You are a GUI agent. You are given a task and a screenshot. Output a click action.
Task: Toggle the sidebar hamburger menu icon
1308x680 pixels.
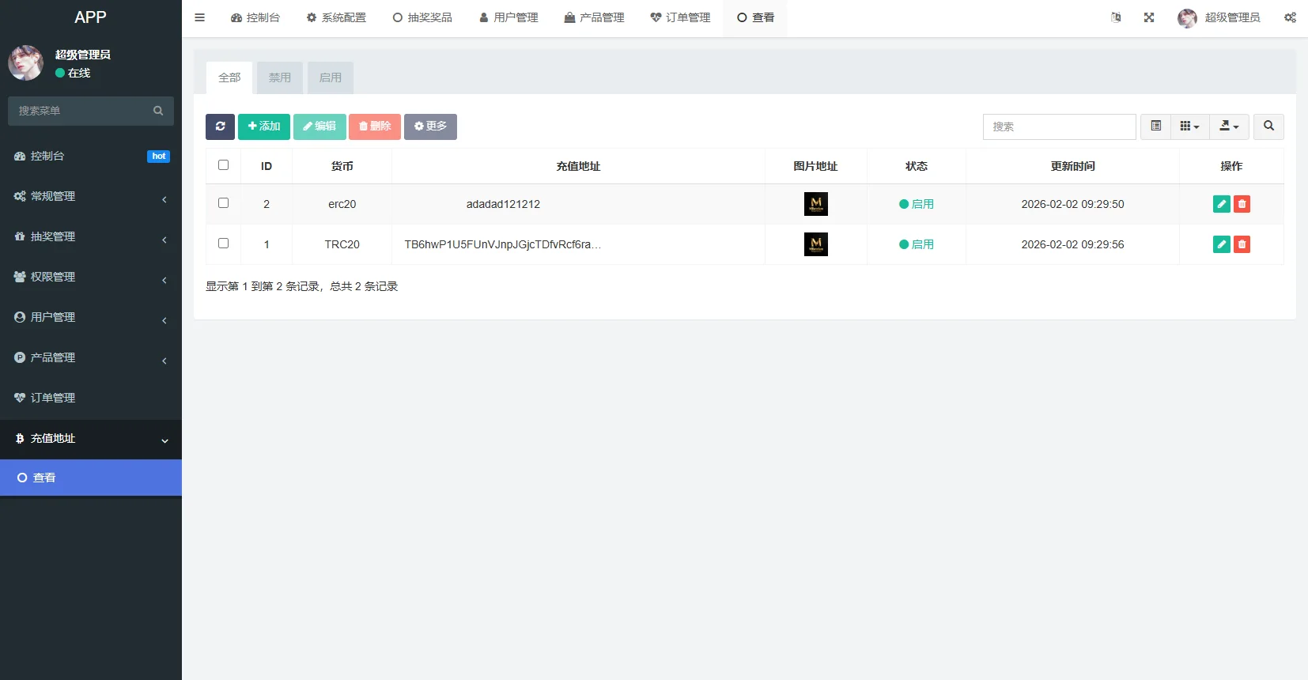(x=200, y=17)
